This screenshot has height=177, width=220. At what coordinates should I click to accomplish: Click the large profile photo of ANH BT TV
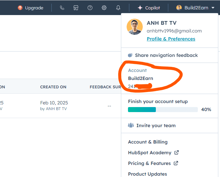(135, 27)
